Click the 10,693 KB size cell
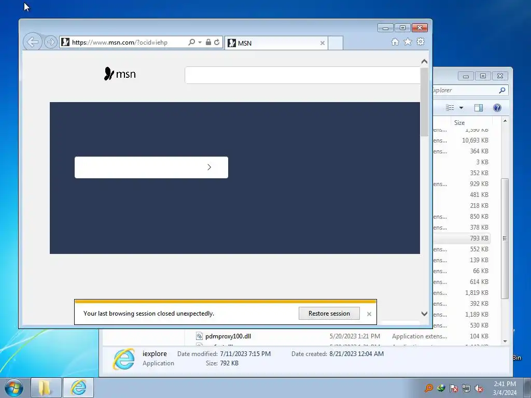This screenshot has height=398, width=531. 475,140
